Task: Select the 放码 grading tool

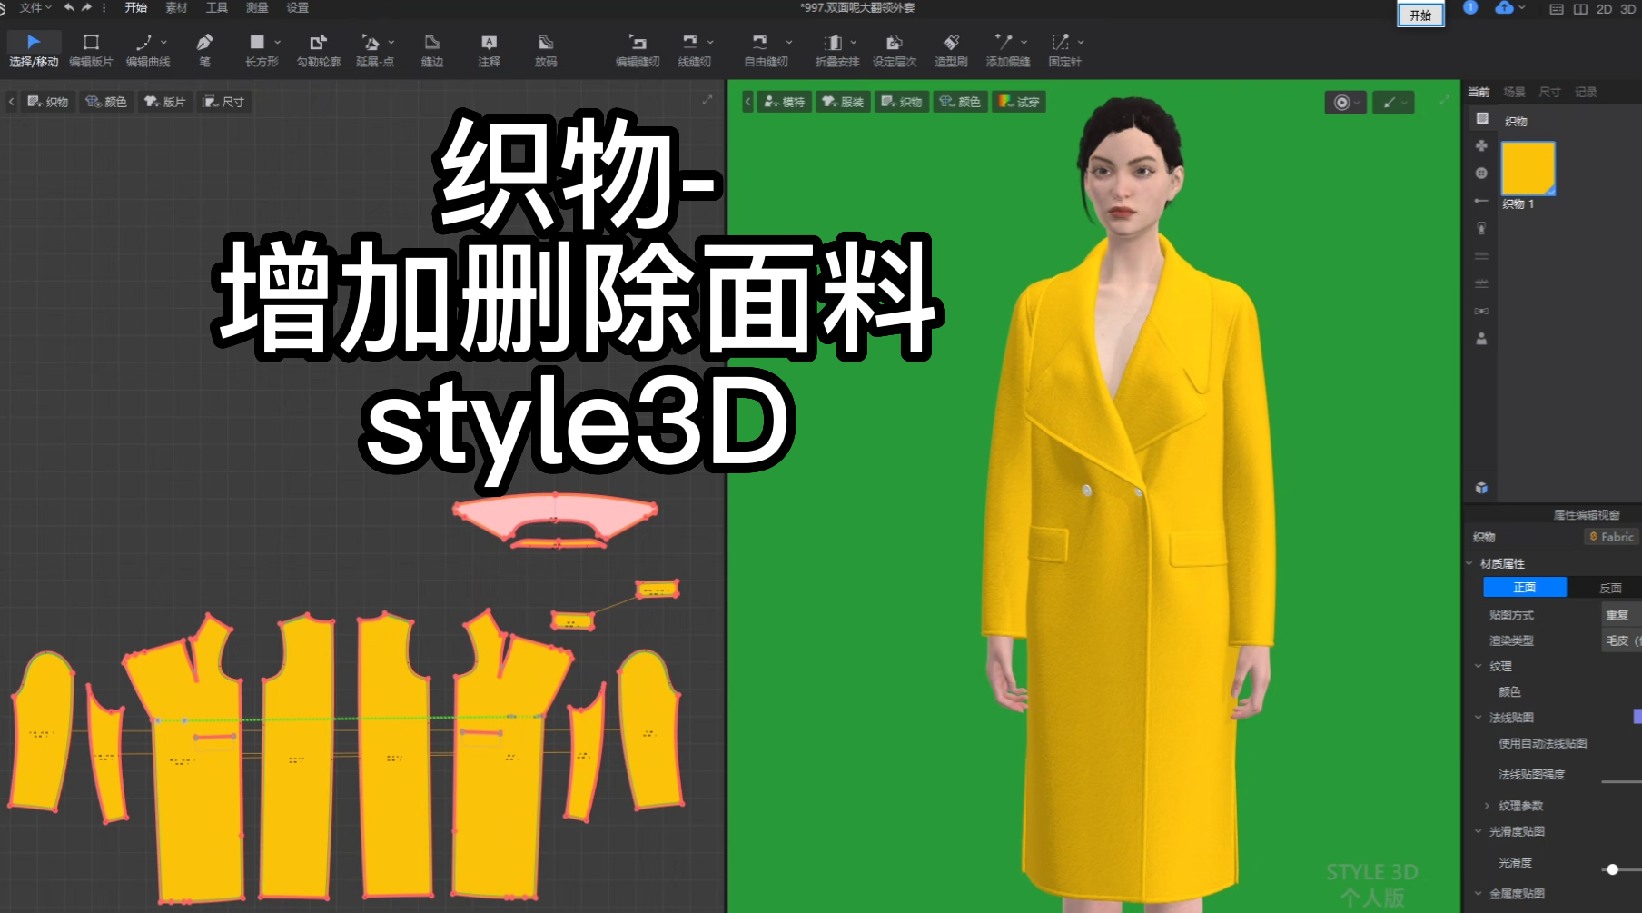Action: (546, 50)
